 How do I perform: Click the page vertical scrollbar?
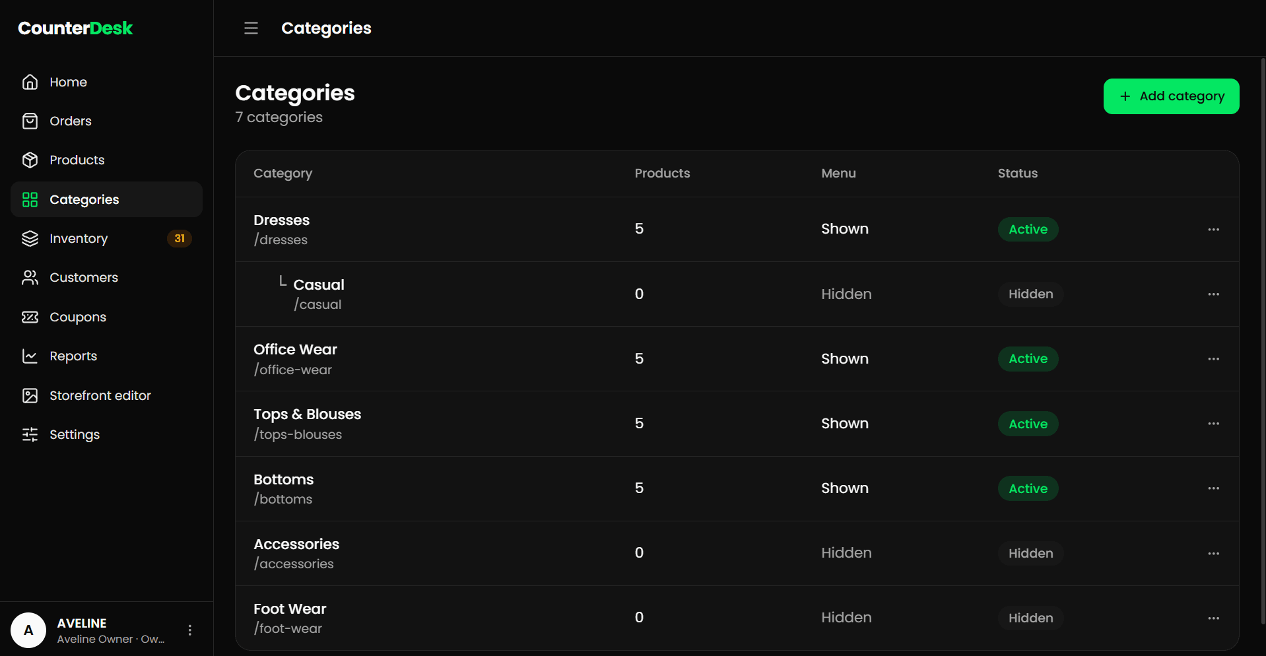coord(1263,340)
